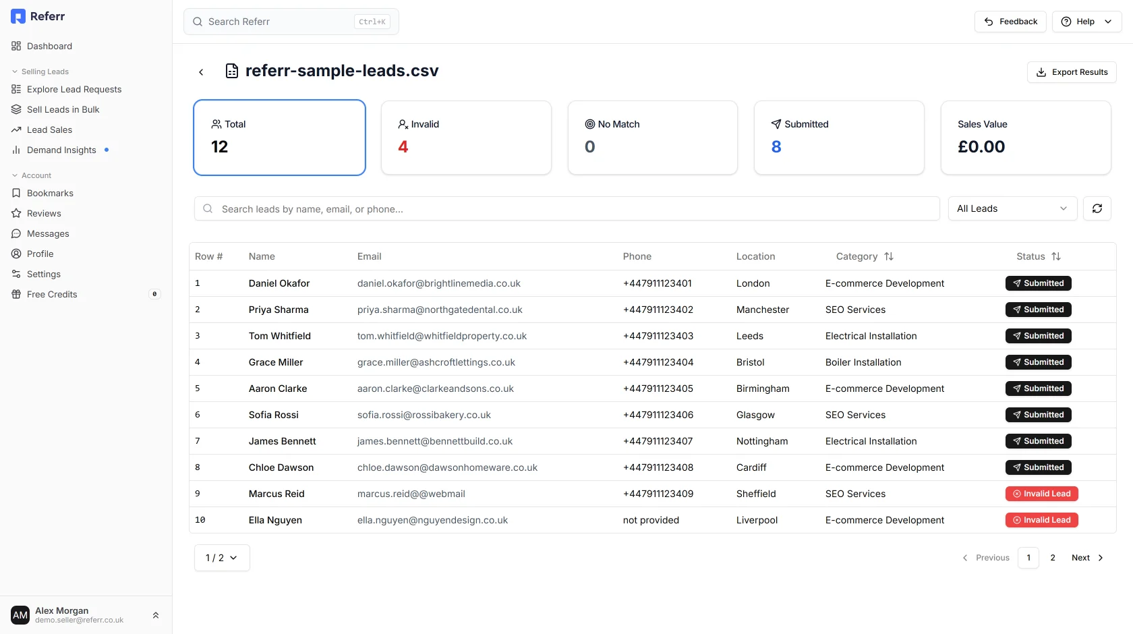Click the Submitted paper plane card icon
1133x634 pixels.
coord(776,124)
